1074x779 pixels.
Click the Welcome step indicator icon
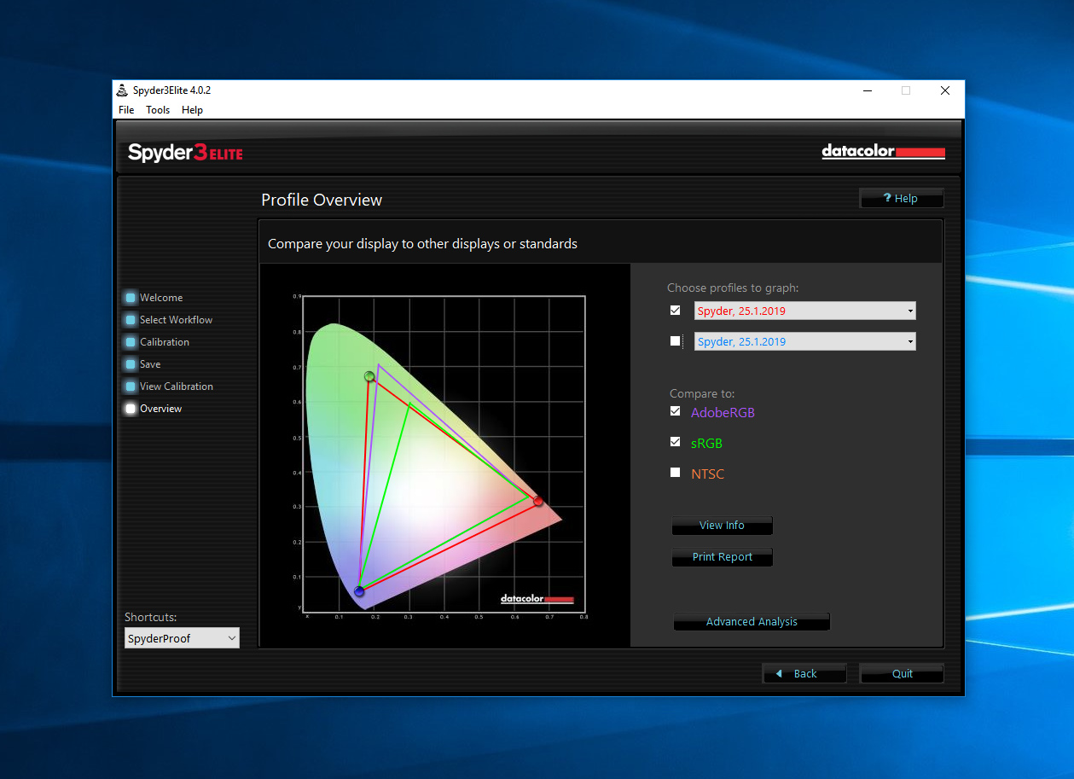pos(130,298)
